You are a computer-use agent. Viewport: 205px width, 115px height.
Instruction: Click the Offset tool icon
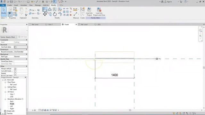pyautogui.click(x=50, y=9)
